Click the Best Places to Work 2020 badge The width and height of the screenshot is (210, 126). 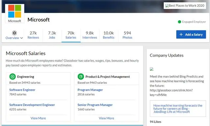point(185,6)
